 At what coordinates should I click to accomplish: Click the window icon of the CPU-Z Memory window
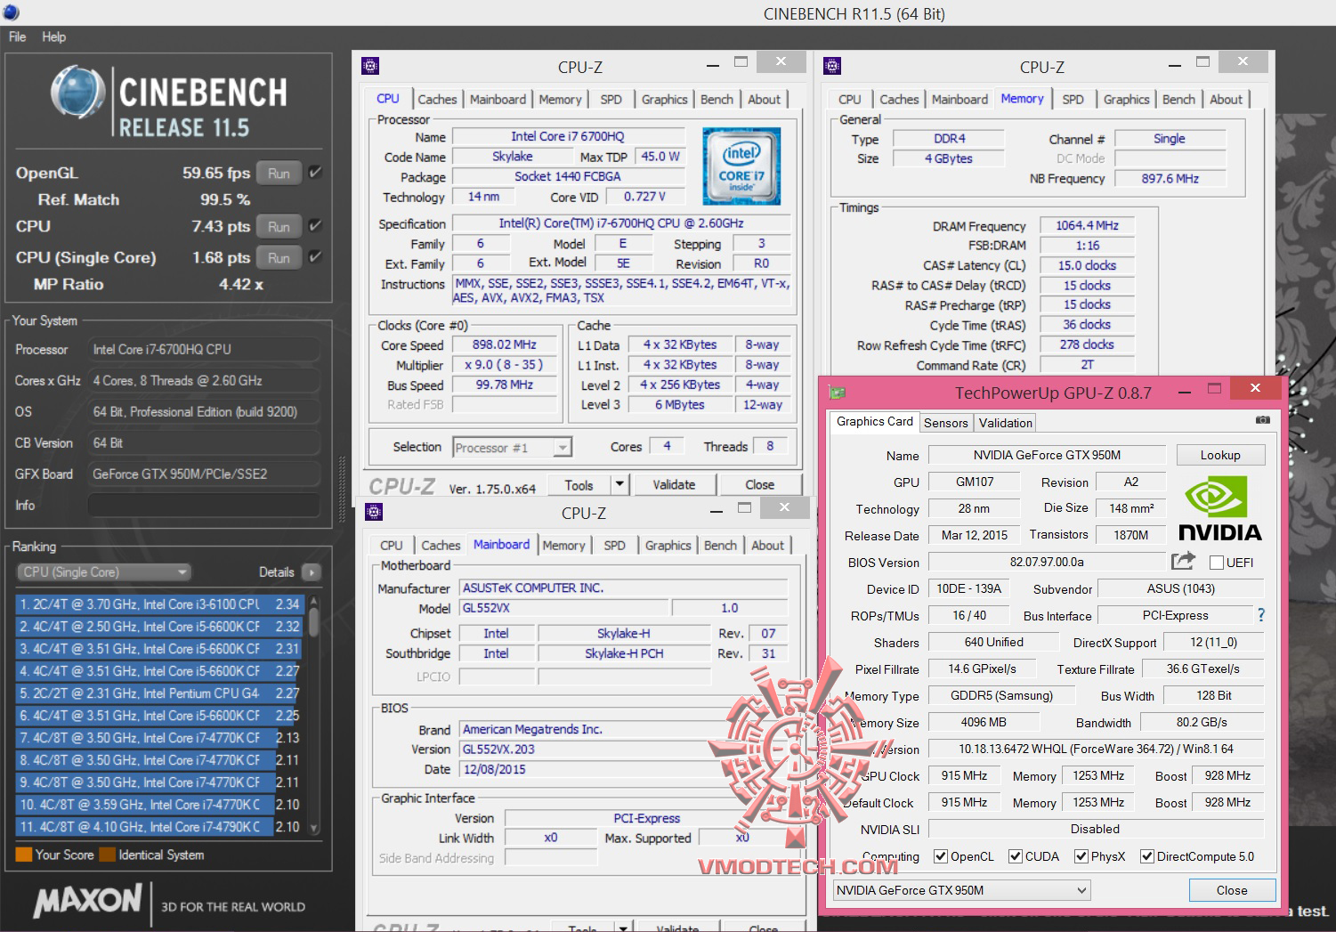pyautogui.click(x=832, y=66)
